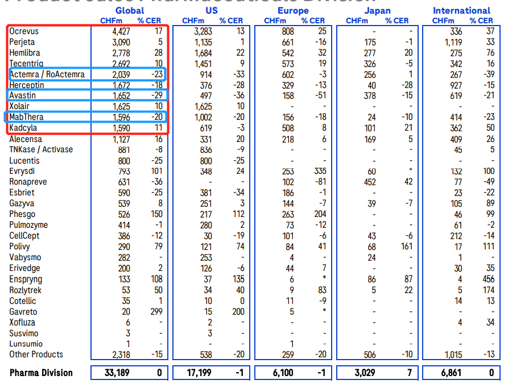Viewport: 508px width, 384px height.
Task: Select the Ronapreve product name
Action: click(x=28, y=182)
